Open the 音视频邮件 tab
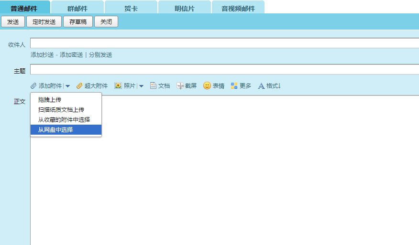 coord(238,8)
